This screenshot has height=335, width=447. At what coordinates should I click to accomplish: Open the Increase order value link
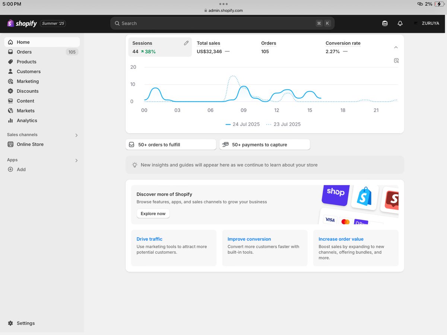341,239
